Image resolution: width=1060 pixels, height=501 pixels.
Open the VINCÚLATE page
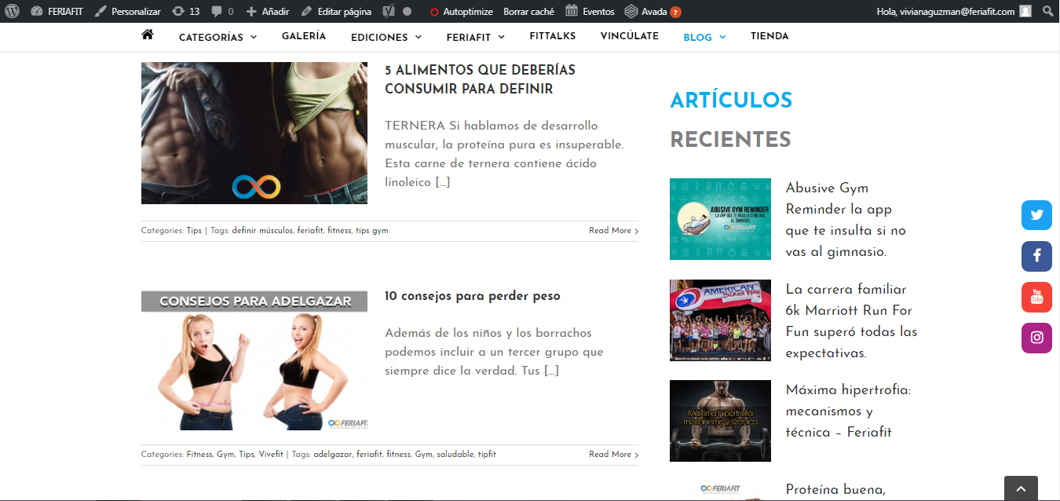[x=630, y=36]
